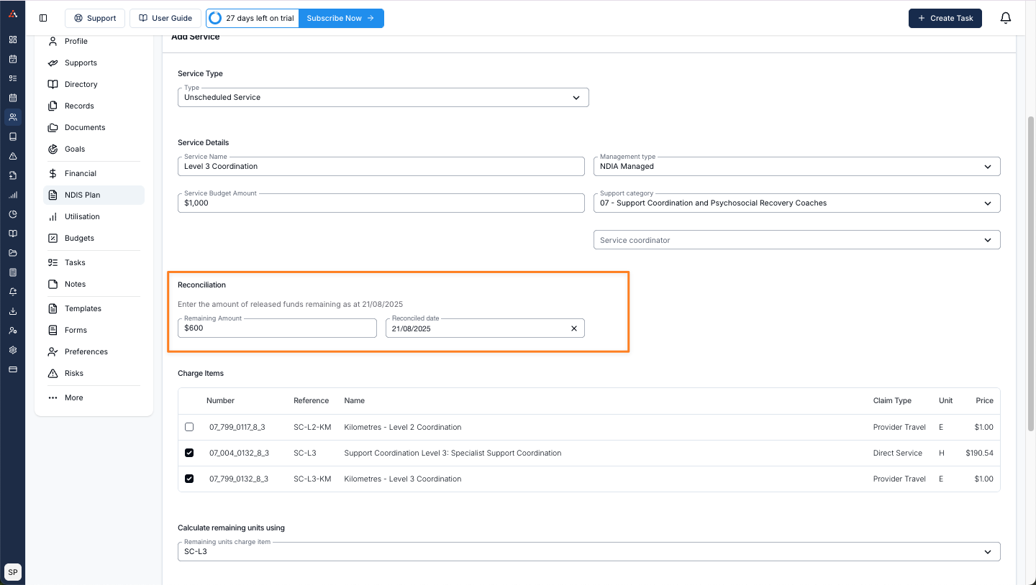Open the Supports section
The height and width of the screenshot is (585, 1036).
pos(94,63)
